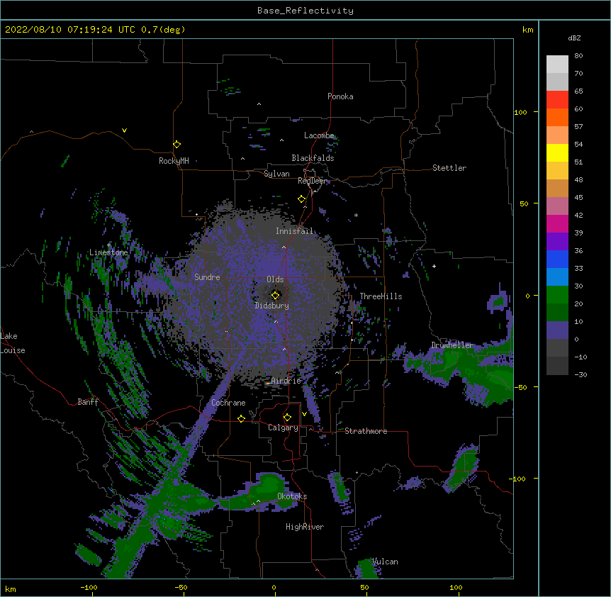Viewport: 611px width, 597px height.
Task: Click the Okotoks city label
Action: [292, 496]
